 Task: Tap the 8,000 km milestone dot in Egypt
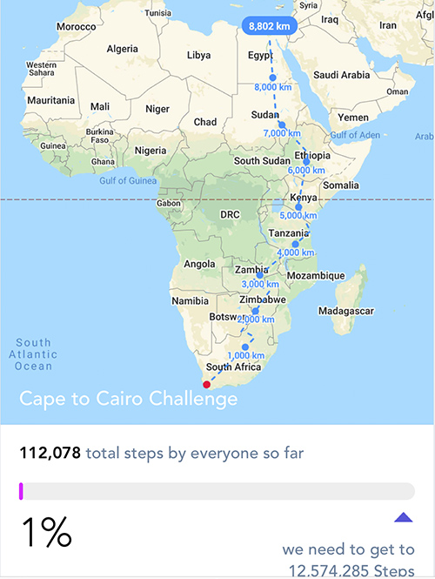pos(272,77)
